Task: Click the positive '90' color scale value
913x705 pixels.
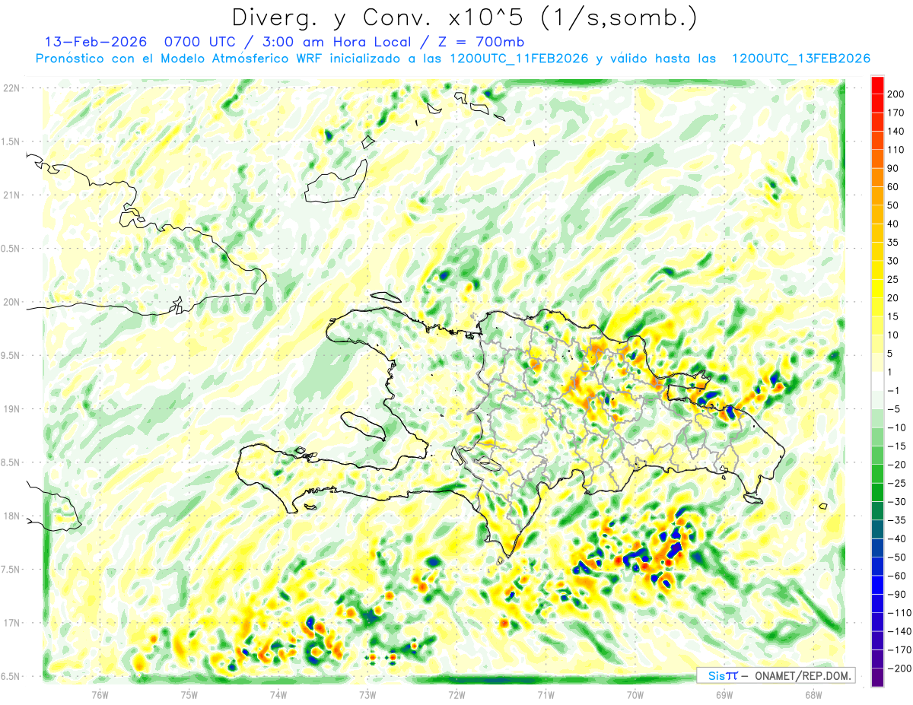Action: (894, 168)
